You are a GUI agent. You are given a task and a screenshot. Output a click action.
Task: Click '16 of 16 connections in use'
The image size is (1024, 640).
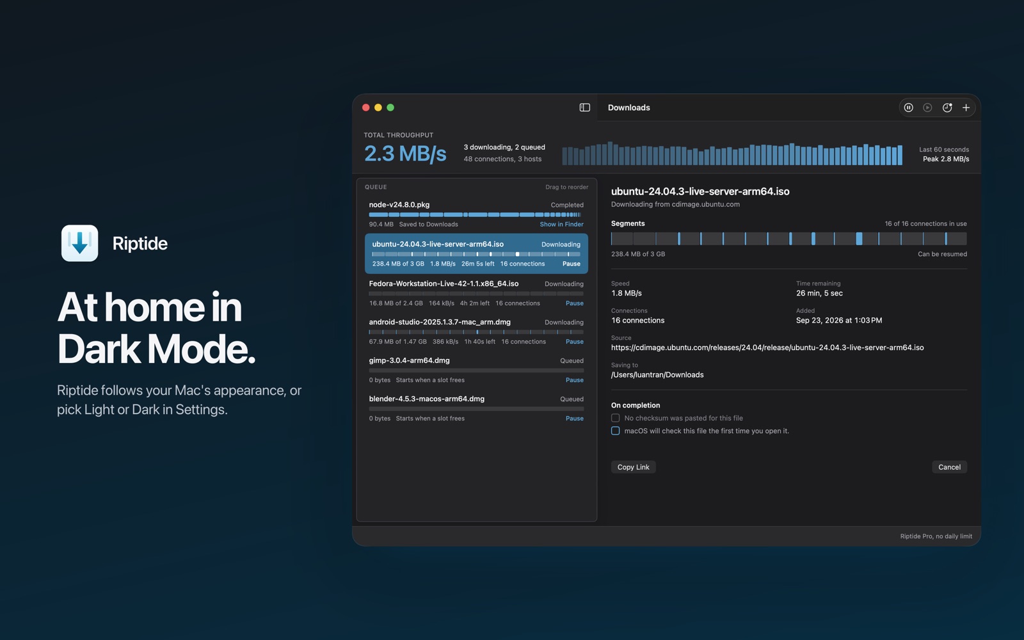tap(925, 224)
